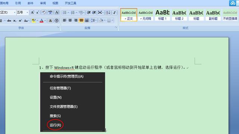The height and width of the screenshot is (134, 239).
Task: Click the Numbering list icon
Action: coord(73,13)
